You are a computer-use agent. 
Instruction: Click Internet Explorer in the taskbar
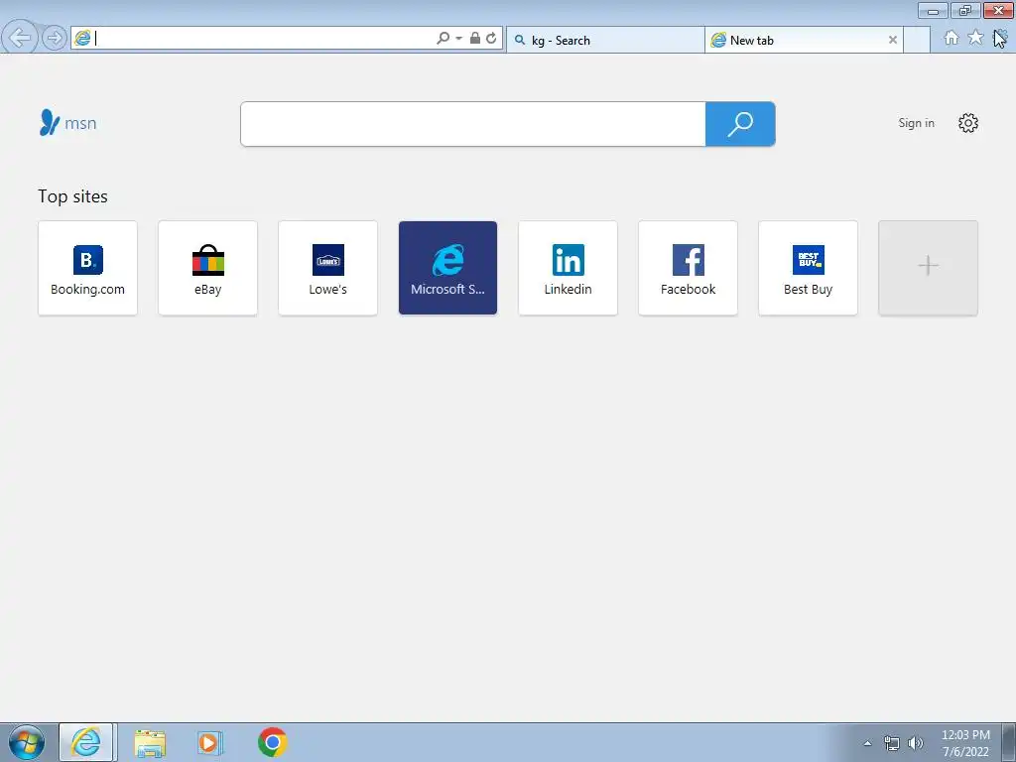[x=86, y=742]
